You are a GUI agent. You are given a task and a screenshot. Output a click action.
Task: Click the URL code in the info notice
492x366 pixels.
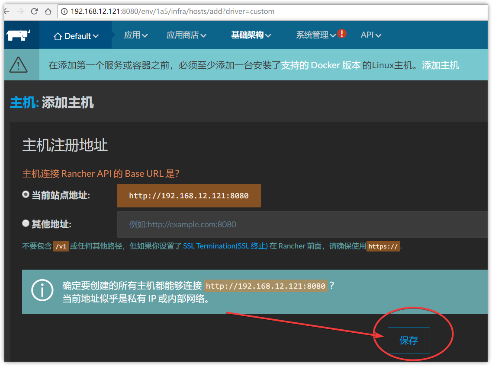tap(265, 286)
